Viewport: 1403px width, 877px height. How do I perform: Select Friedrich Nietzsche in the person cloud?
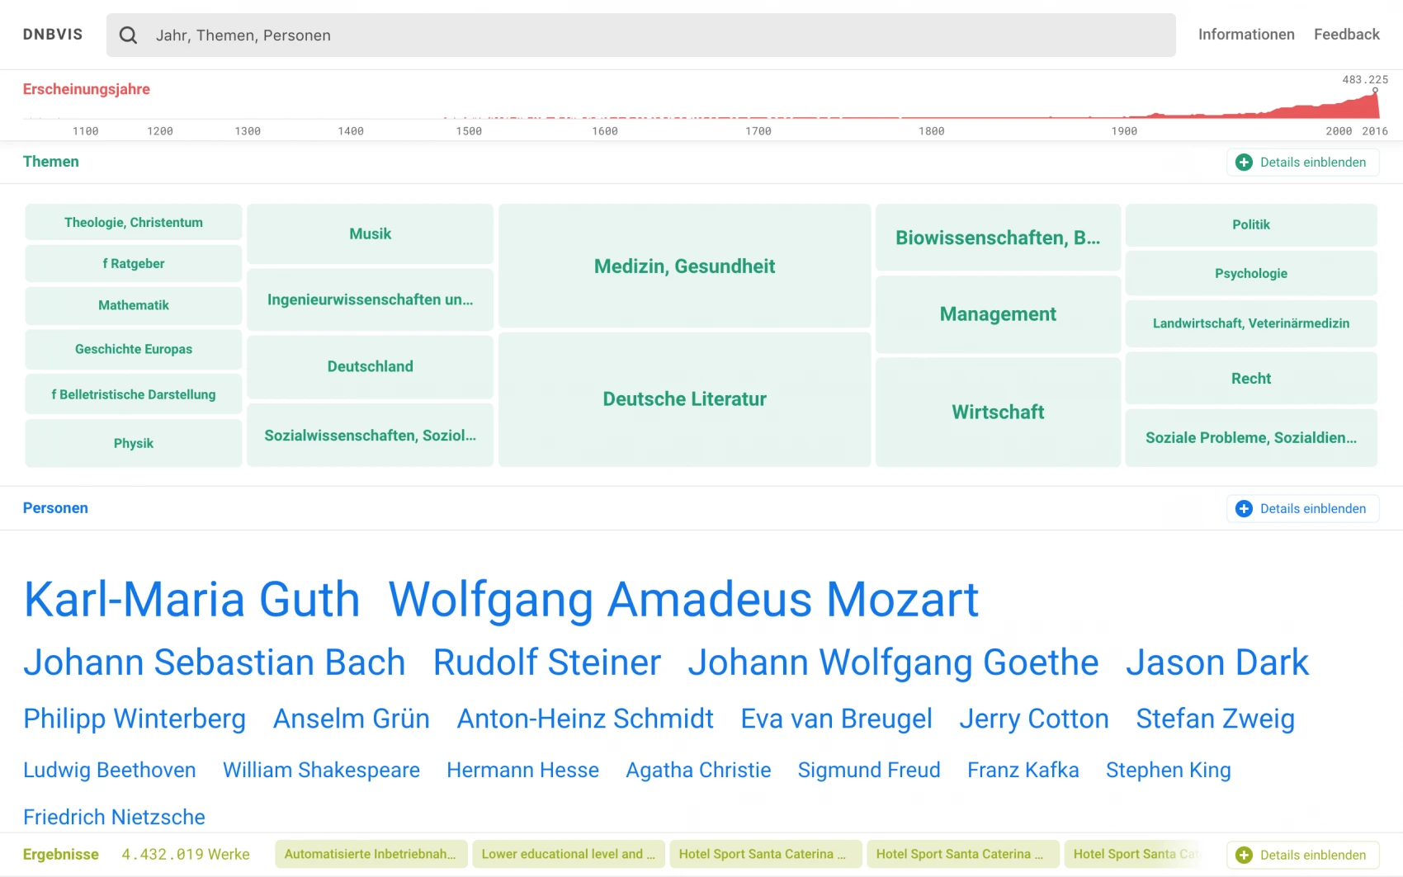pyautogui.click(x=114, y=817)
